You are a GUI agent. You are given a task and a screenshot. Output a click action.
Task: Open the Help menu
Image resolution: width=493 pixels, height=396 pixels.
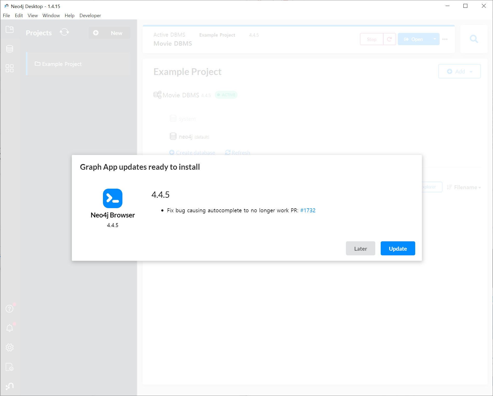[70, 16]
